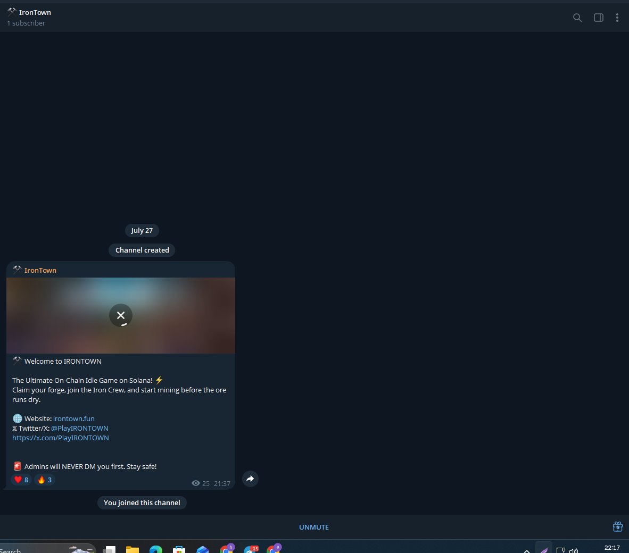Open Chrome taskbar icon with 'h' profile
Viewport: 629px width, 553px height.
pos(227,549)
